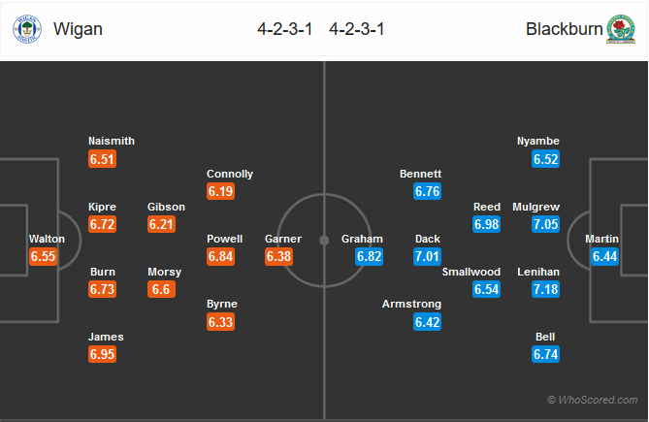This screenshot has height=422, width=649.
Task: Open the Blackburn team name link
Action: pos(565,29)
